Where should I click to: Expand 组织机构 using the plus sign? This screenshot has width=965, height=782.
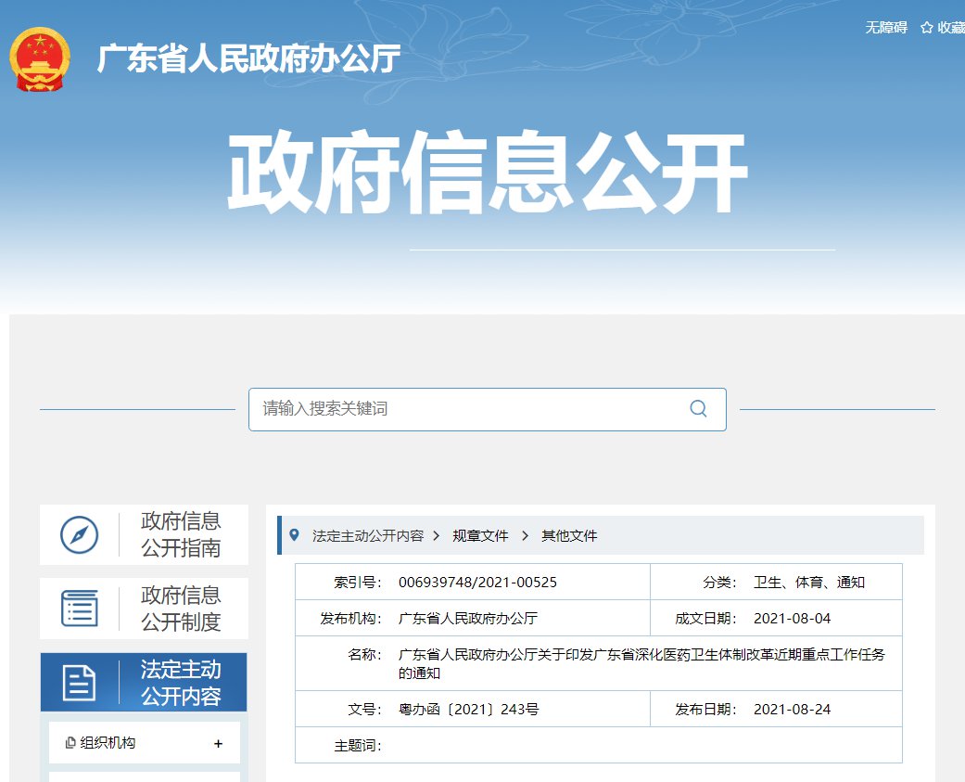218,743
